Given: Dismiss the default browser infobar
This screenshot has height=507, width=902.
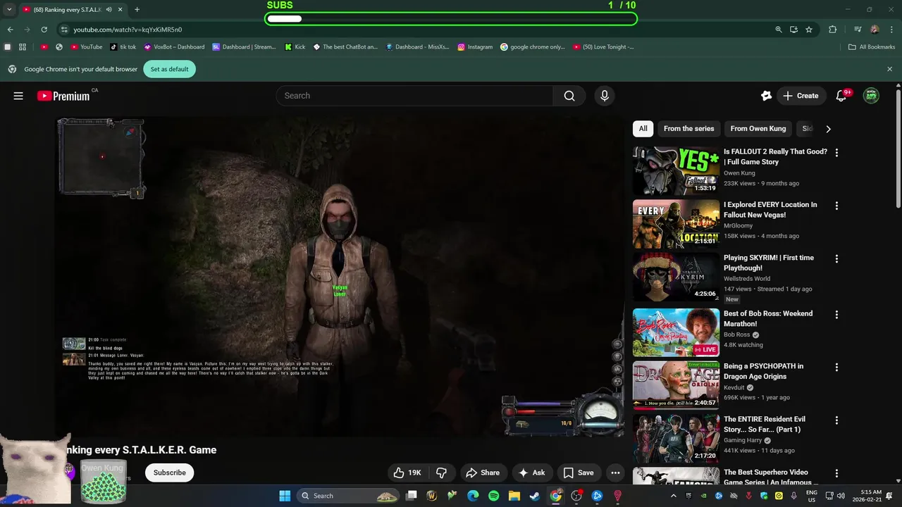Looking at the screenshot, I should click(x=889, y=69).
